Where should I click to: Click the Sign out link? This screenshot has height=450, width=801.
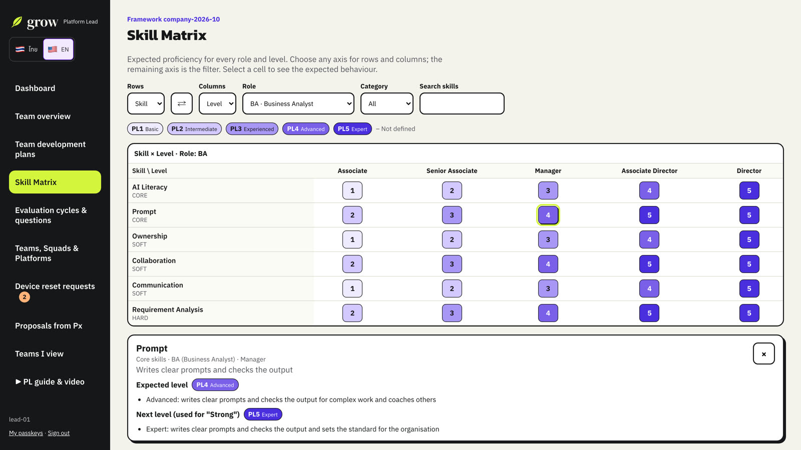pos(59,433)
